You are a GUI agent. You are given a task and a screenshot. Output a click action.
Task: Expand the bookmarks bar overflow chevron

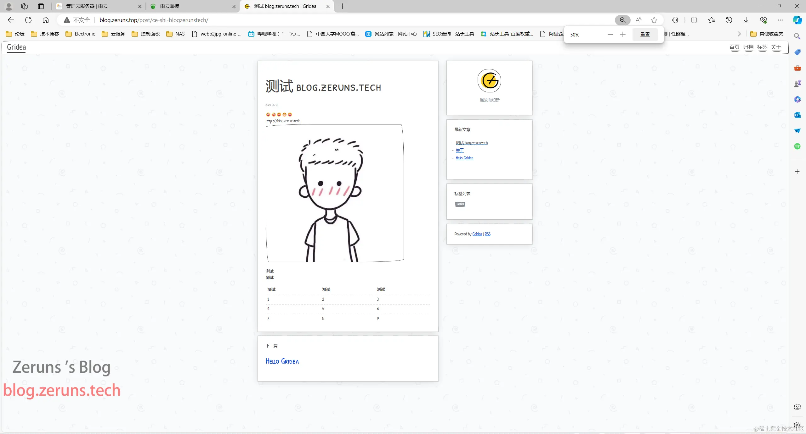[739, 34]
